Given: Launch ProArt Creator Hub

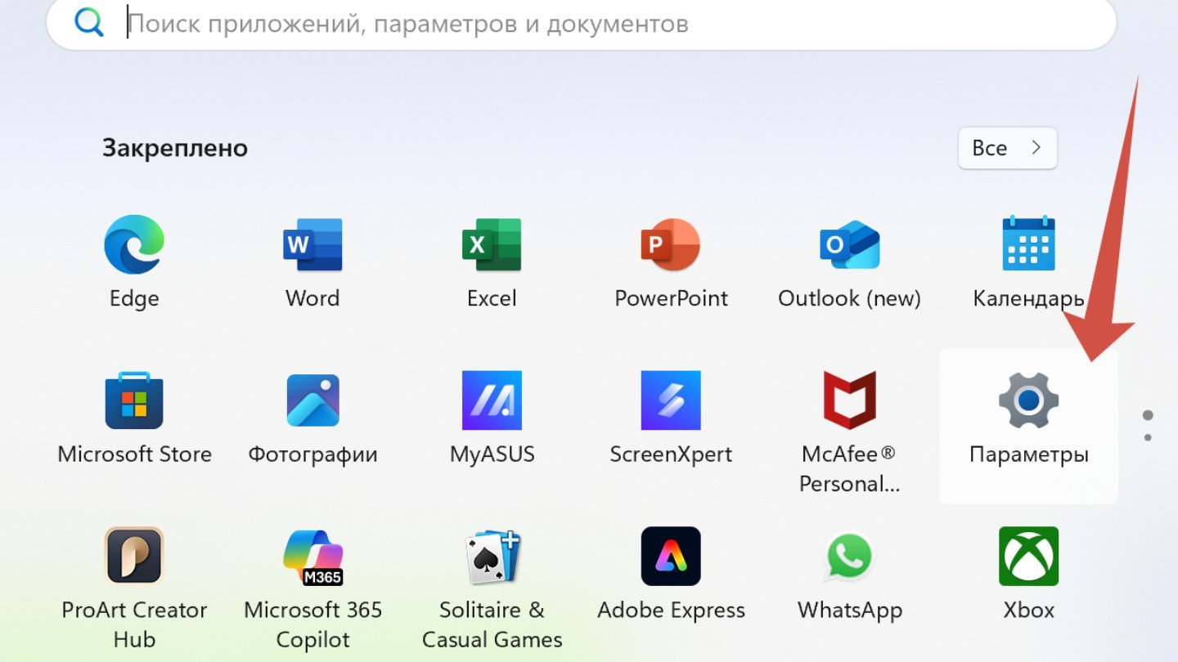Looking at the screenshot, I should coord(134,556).
